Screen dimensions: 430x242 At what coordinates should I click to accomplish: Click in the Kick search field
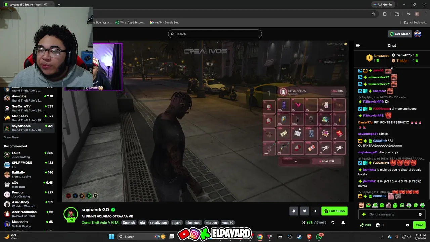coord(215,34)
